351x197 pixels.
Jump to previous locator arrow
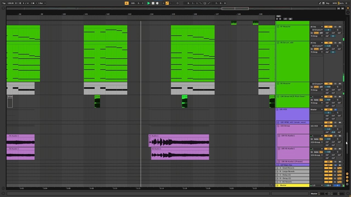click(277, 19)
